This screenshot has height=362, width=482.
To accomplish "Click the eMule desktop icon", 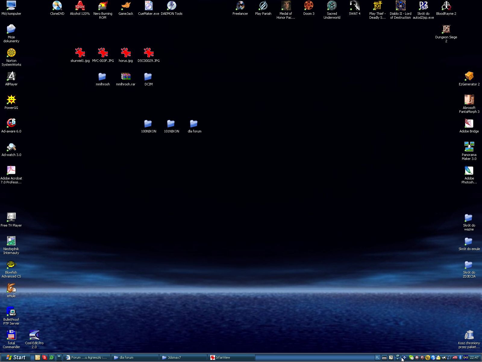I will [x=11, y=289].
